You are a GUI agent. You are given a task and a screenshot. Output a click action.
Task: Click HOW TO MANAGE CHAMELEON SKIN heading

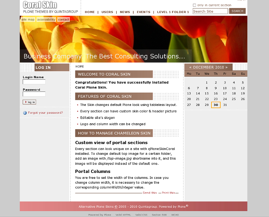click(114, 133)
